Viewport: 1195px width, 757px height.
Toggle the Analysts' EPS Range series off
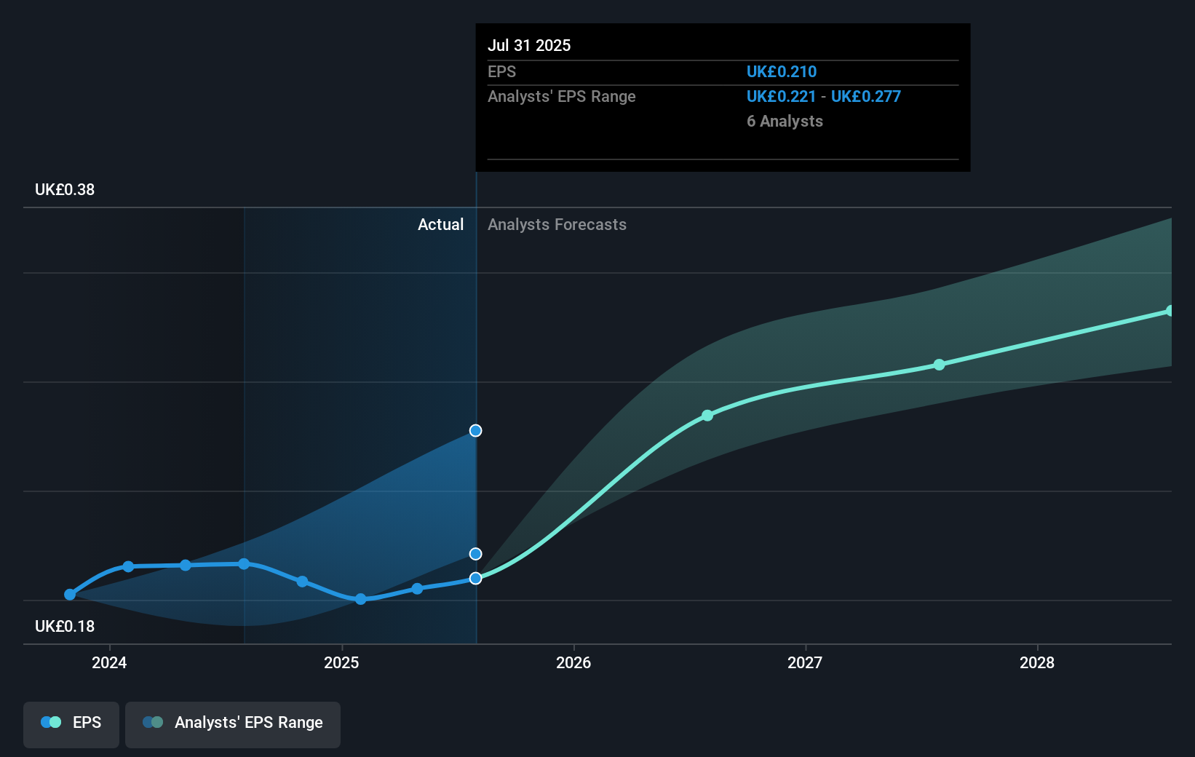pyautogui.click(x=232, y=723)
